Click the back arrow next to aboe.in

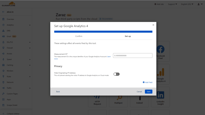click(3, 12)
